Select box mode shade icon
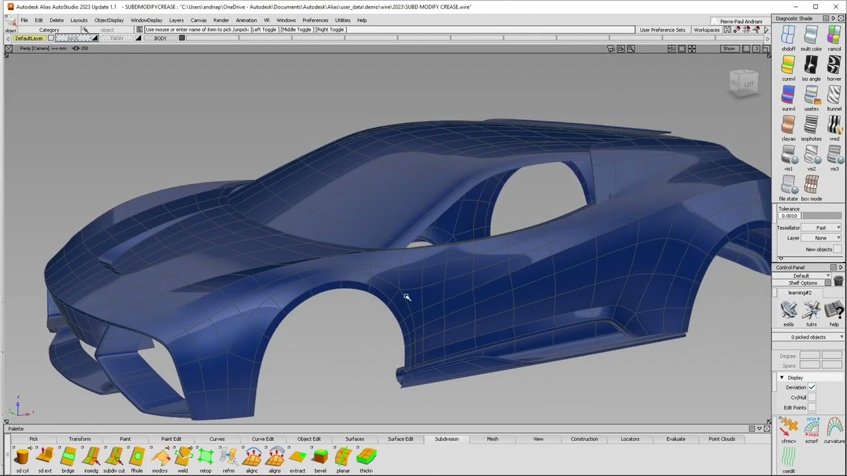The width and height of the screenshot is (847, 476). tap(811, 184)
